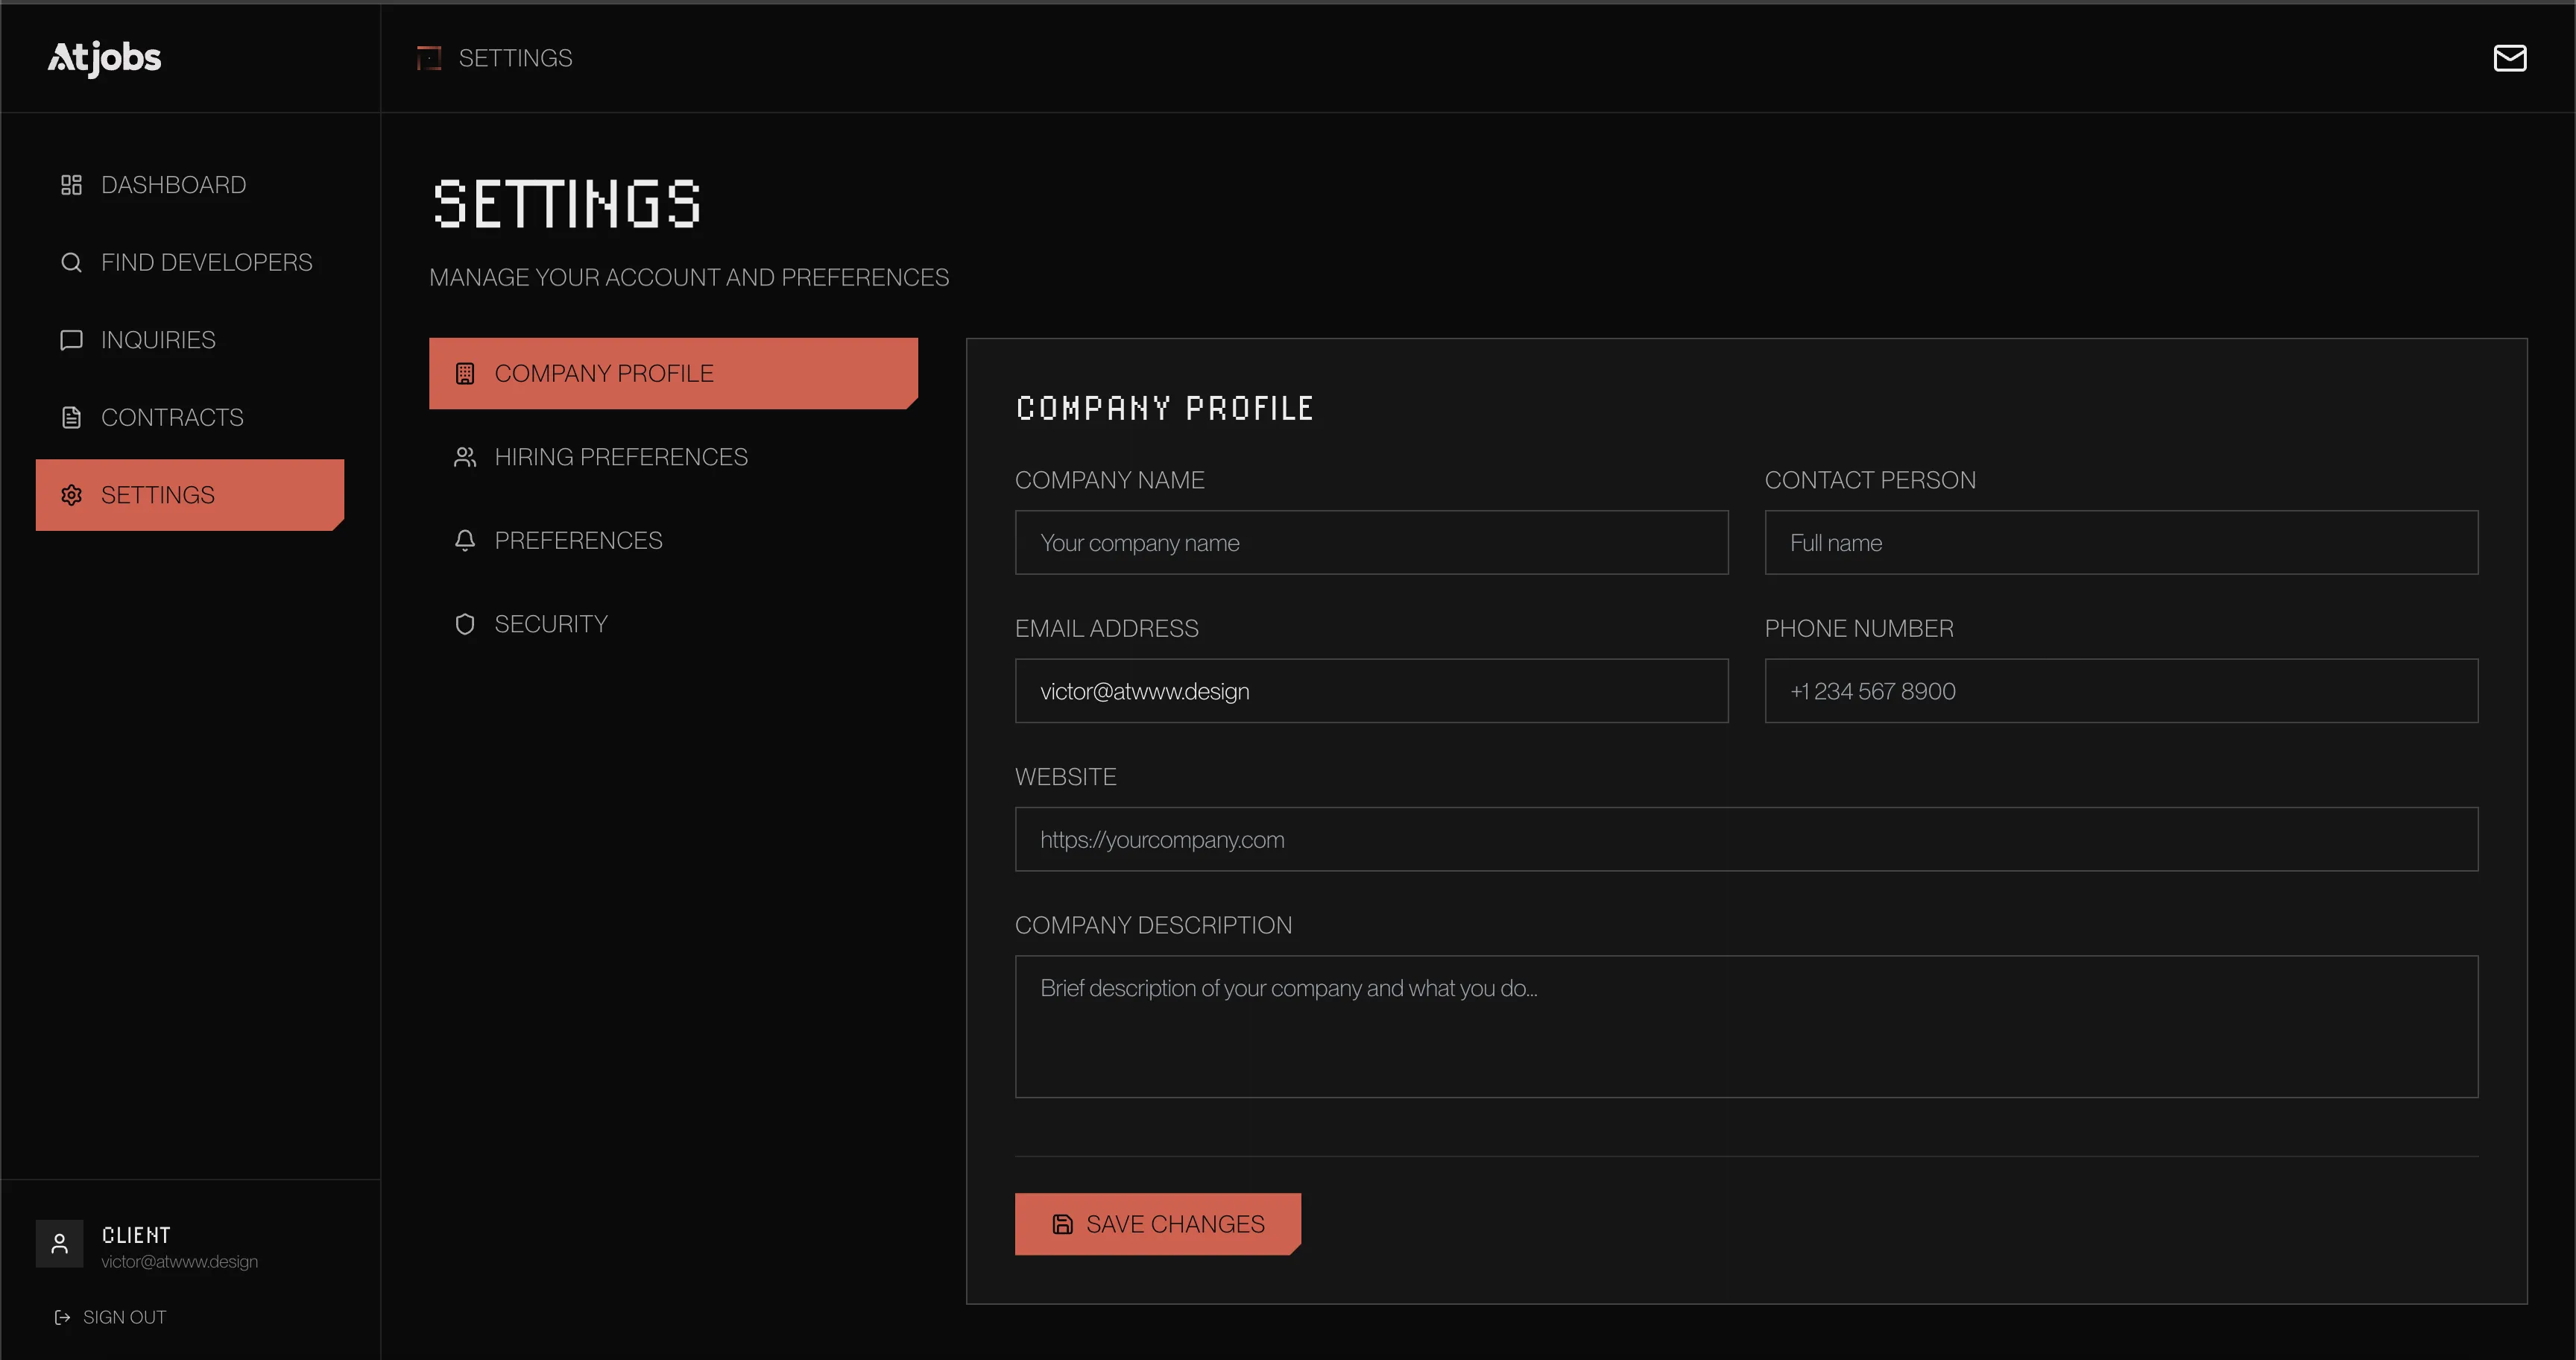Click inside the Company Description text area
This screenshot has height=1360, width=2576.
[x=1746, y=1026]
